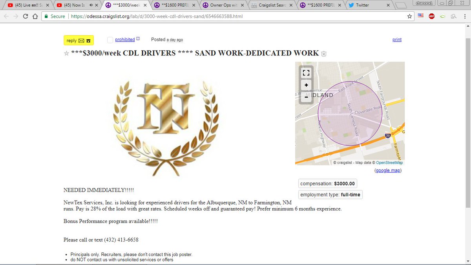
Task: Open the OpenStreetMap attribution link
Action: [389, 163]
